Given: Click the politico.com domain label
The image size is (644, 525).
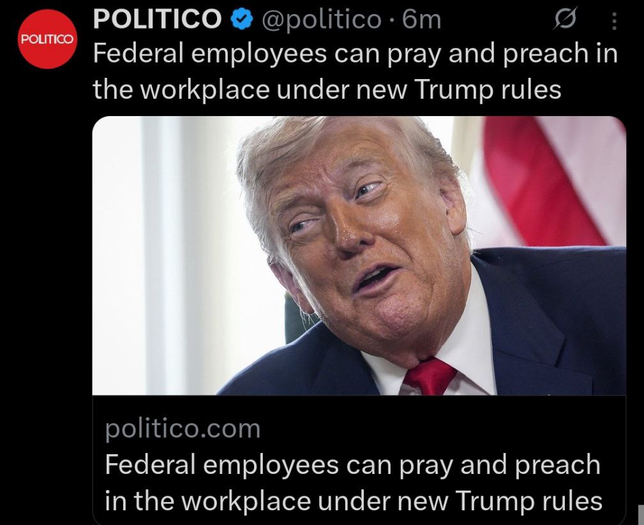Looking at the screenshot, I should [x=183, y=429].
